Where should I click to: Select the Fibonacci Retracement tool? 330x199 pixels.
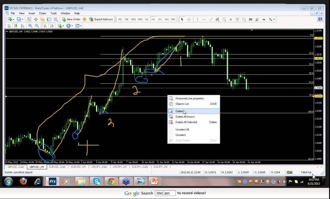click(224, 19)
